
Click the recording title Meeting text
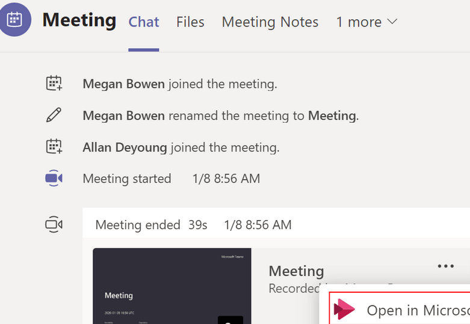pos(296,271)
